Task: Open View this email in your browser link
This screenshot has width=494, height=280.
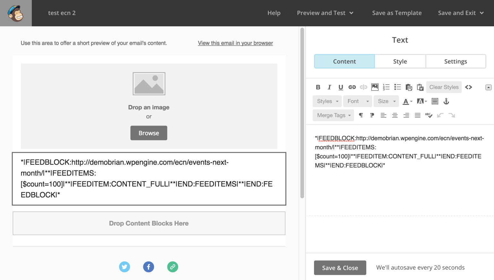Action: click(x=235, y=43)
